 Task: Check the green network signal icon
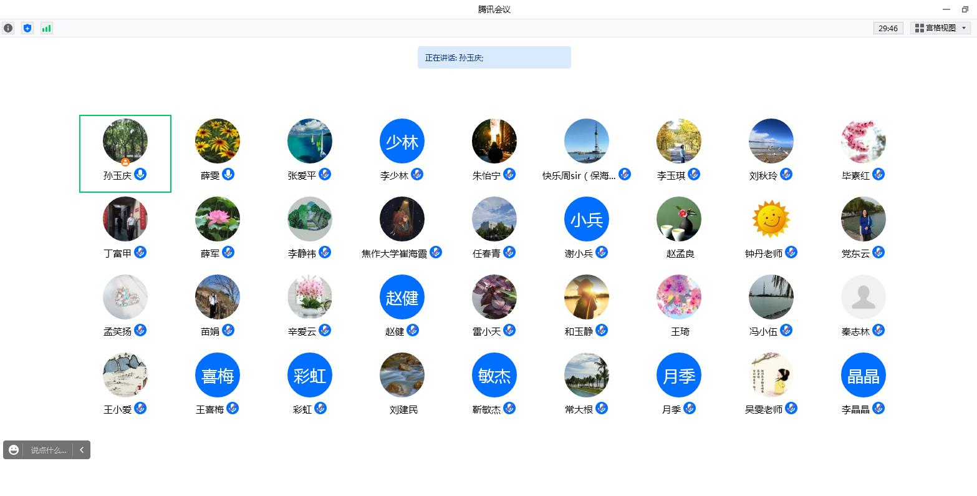click(47, 28)
